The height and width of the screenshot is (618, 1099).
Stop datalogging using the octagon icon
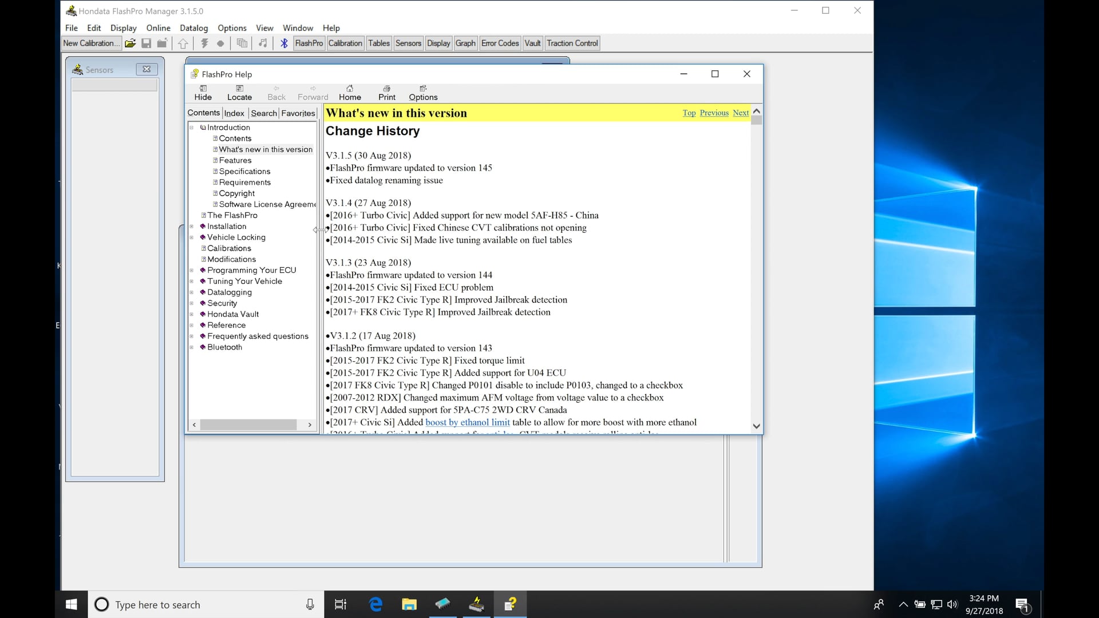tap(220, 43)
